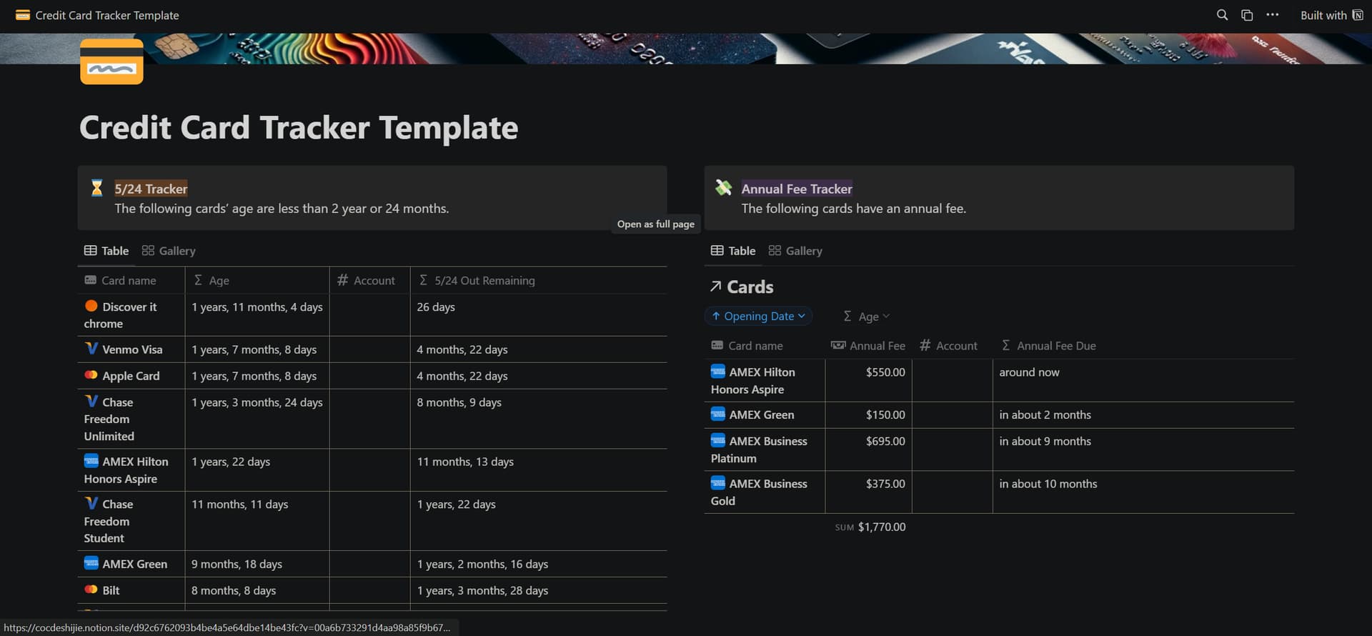1372x636 pixels.
Task: Click AMEX Hilton Honors Aspire icon in Annual Fee table
Action: [x=718, y=372]
